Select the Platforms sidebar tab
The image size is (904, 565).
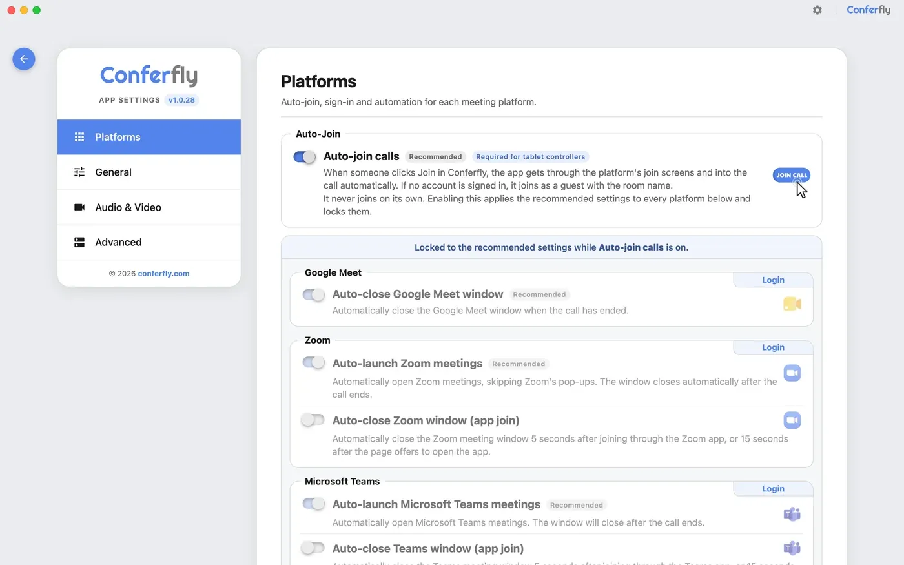149,137
